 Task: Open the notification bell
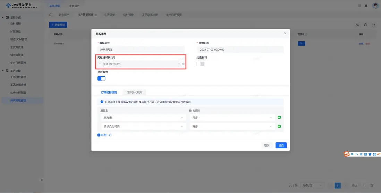(366, 6)
